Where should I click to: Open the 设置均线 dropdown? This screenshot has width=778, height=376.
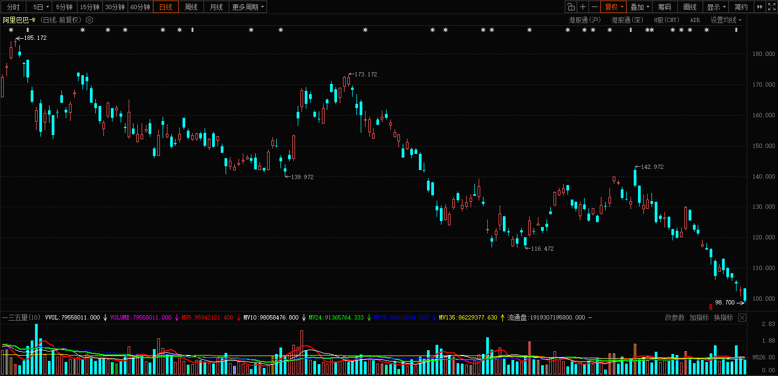(726, 20)
